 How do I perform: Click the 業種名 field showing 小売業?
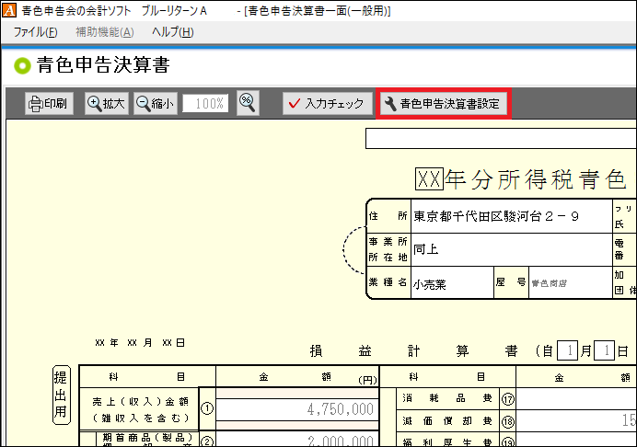click(452, 283)
